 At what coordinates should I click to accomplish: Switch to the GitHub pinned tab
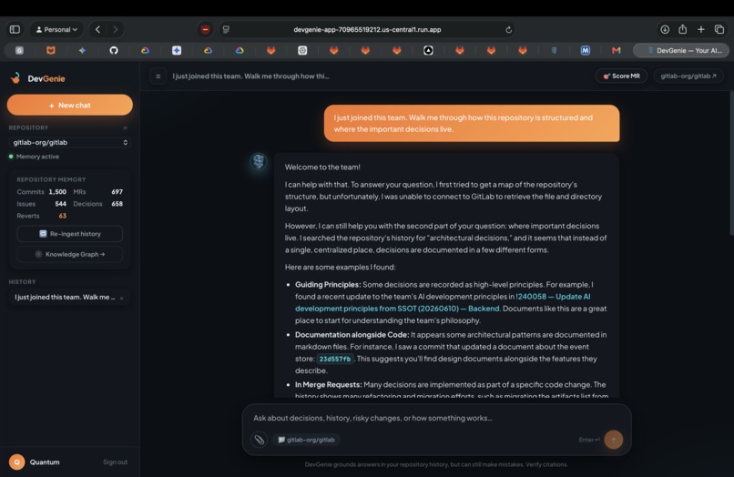(114, 50)
